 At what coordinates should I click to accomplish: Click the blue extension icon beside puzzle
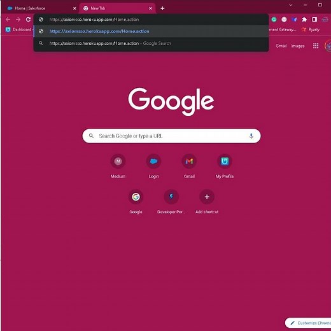pyautogui.click(x=294, y=20)
